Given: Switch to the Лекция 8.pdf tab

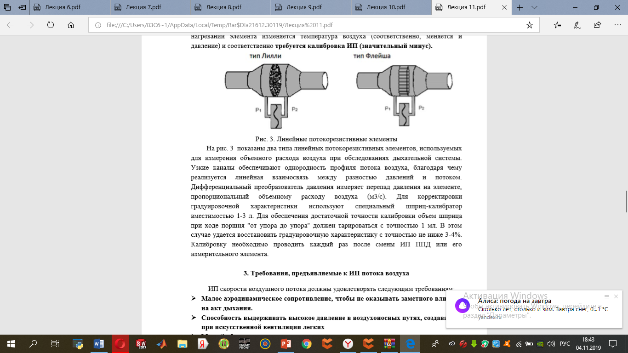Looking at the screenshot, I should (x=231, y=7).
